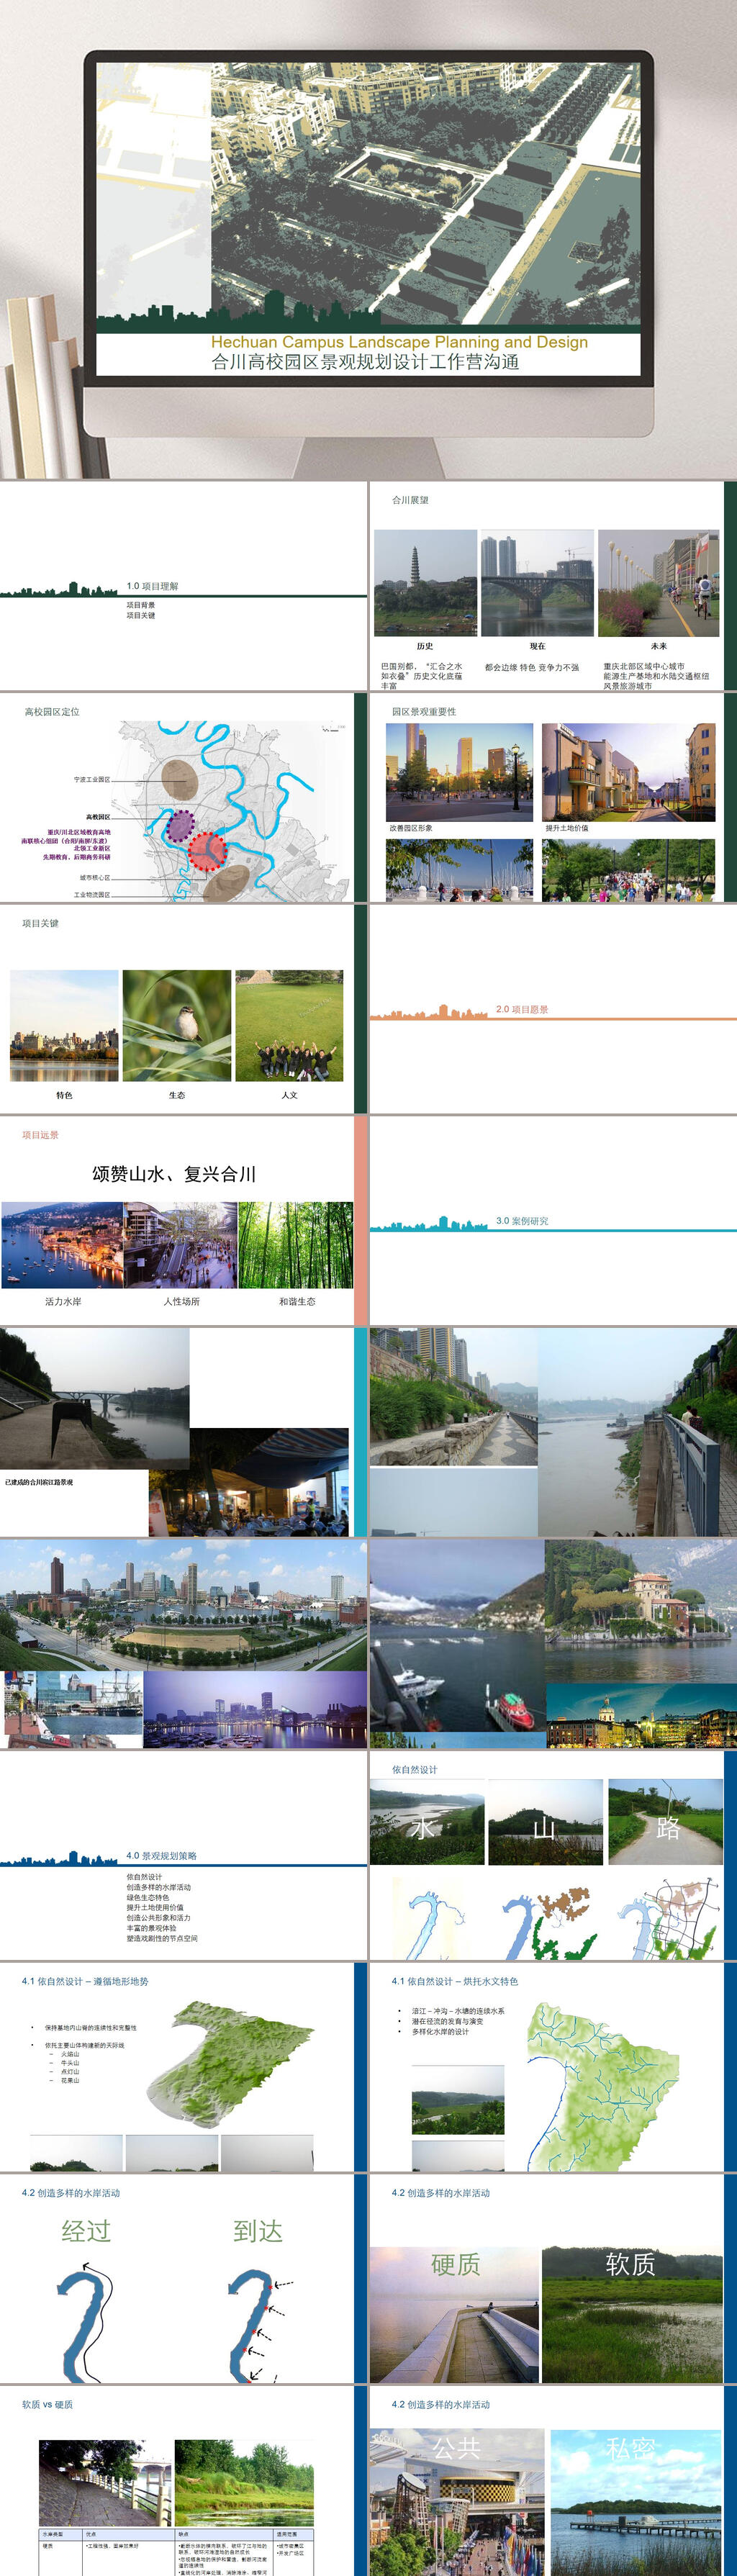Open the green 3D terrain model image
The width and height of the screenshot is (737, 2576).
pos(230,2064)
